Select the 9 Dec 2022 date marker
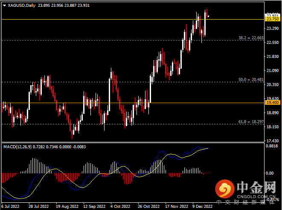 pos(202,206)
